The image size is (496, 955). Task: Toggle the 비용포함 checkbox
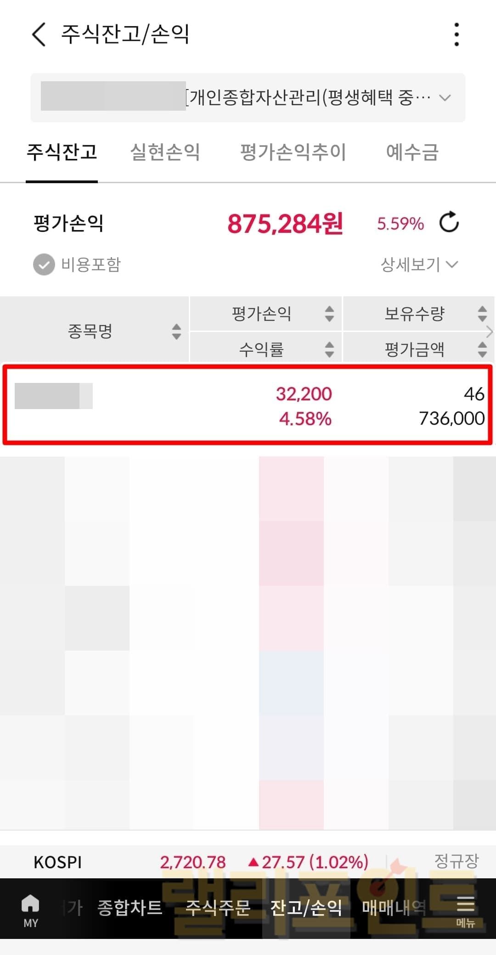pos(44,264)
